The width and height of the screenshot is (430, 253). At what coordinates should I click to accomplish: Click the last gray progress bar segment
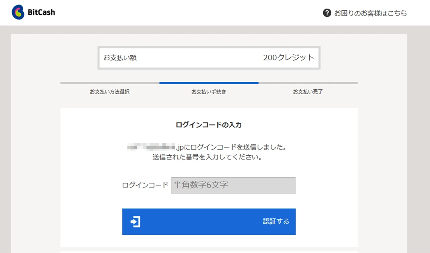308,83
